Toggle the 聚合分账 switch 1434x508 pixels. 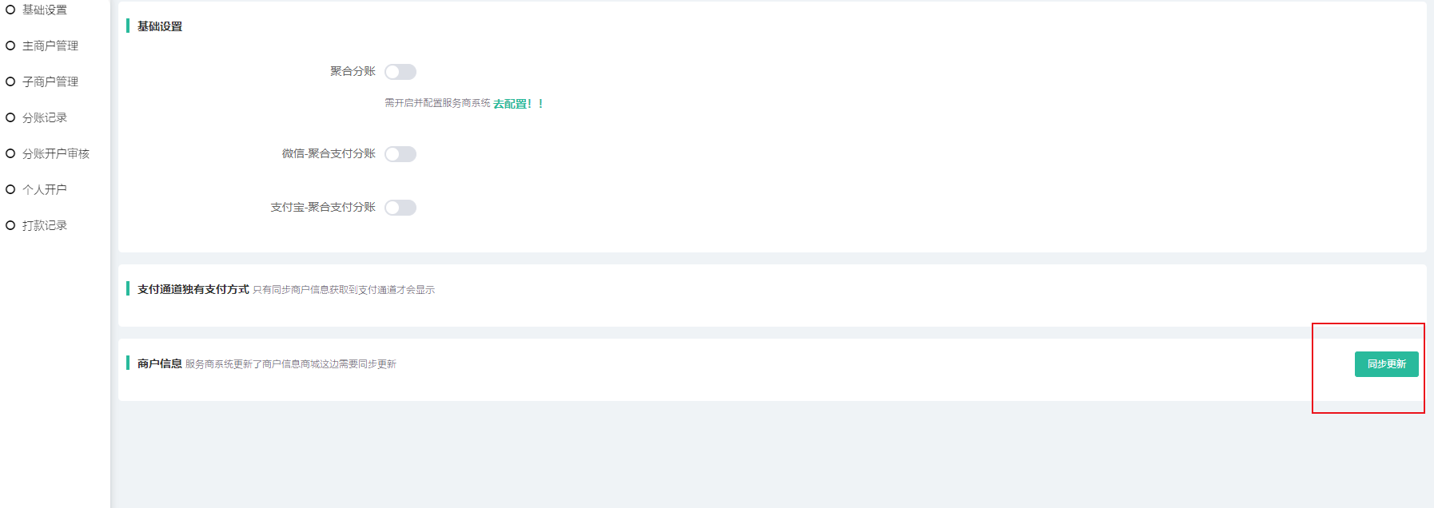400,72
